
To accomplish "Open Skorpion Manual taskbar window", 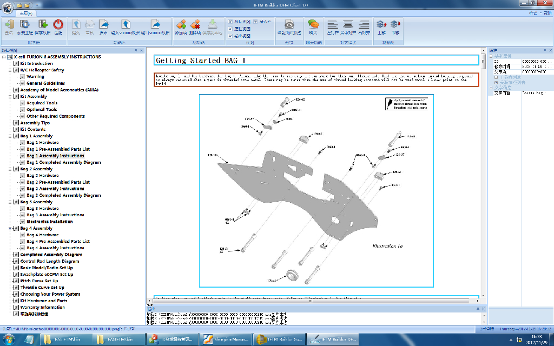I will [226, 339].
